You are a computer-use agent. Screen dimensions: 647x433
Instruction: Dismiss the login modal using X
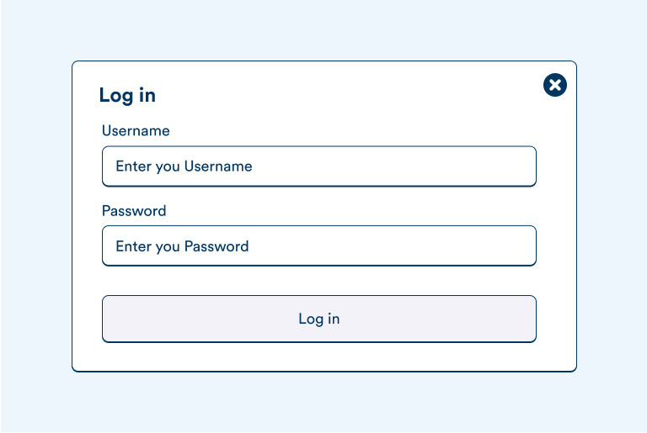pos(555,85)
